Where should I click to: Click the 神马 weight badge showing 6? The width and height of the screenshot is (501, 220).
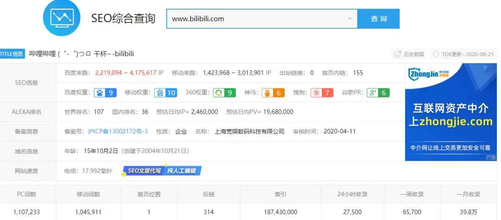[273, 92]
